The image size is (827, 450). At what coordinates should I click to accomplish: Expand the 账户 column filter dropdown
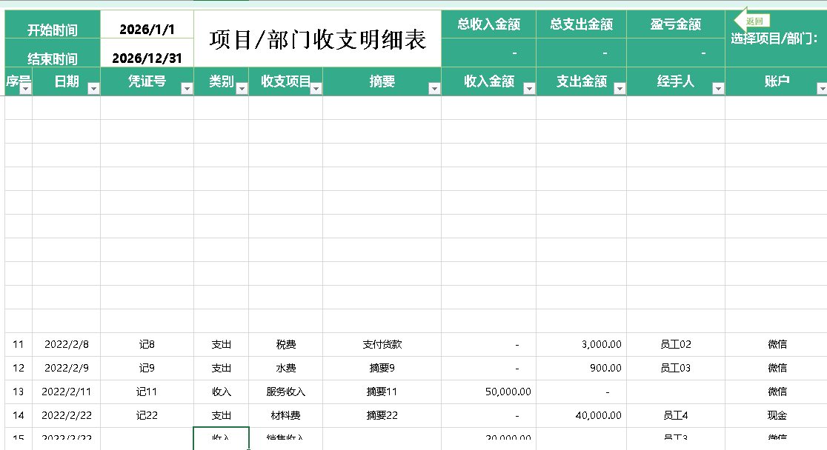pyautogui.click(x=821, y=89)
